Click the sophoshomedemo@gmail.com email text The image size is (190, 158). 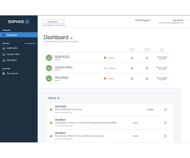pyautogui.click(x=171, y=23)
